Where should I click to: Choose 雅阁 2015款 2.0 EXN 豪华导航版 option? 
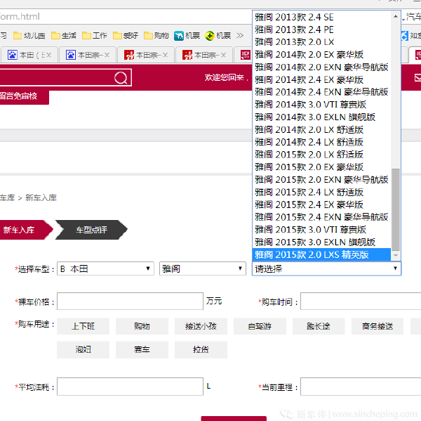(321, 179)
